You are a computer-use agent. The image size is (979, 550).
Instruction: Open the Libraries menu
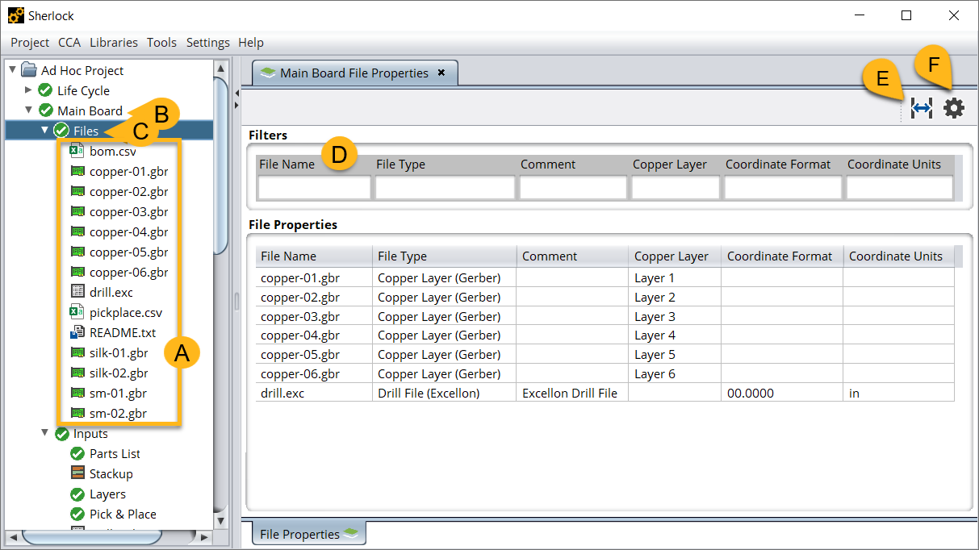click(x=113, y=42)
